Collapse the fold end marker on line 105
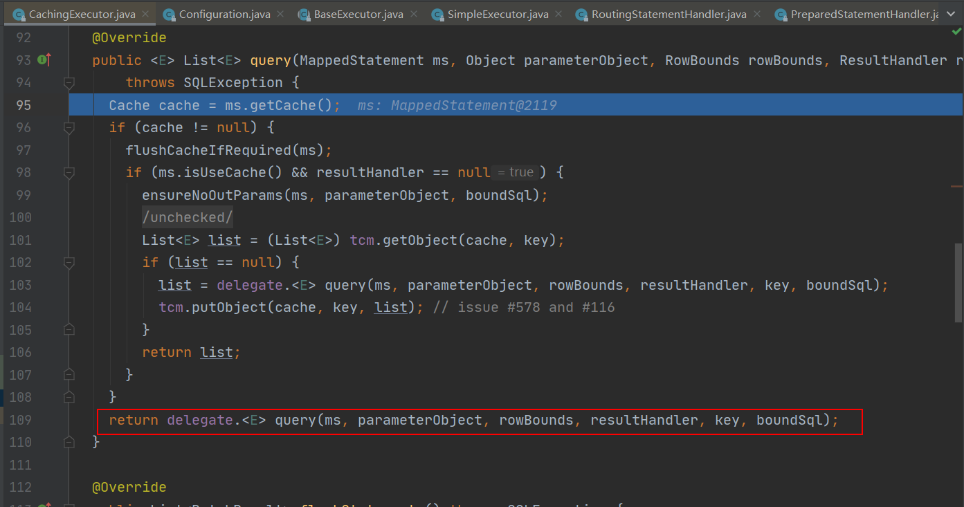964x507 pixels. coord(69,330)
